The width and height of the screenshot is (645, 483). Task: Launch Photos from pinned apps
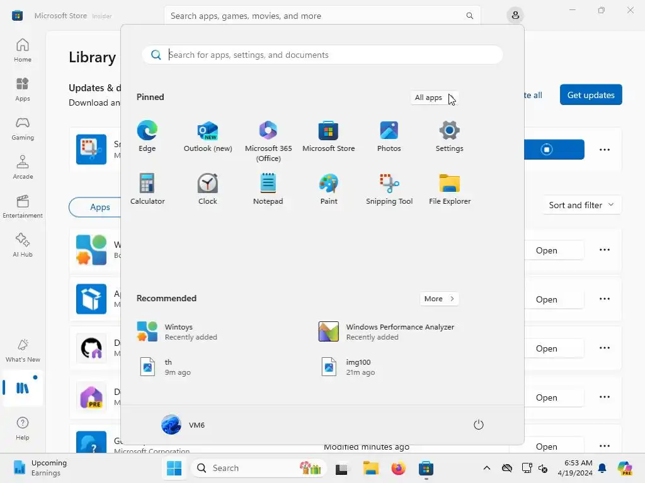point(389,136)
